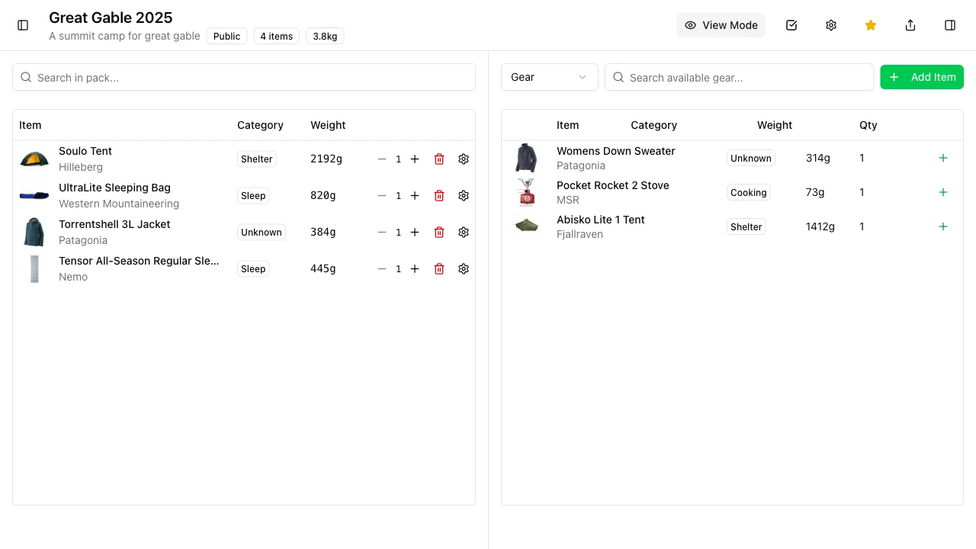Click the Search in pack field

pos(244,77)
